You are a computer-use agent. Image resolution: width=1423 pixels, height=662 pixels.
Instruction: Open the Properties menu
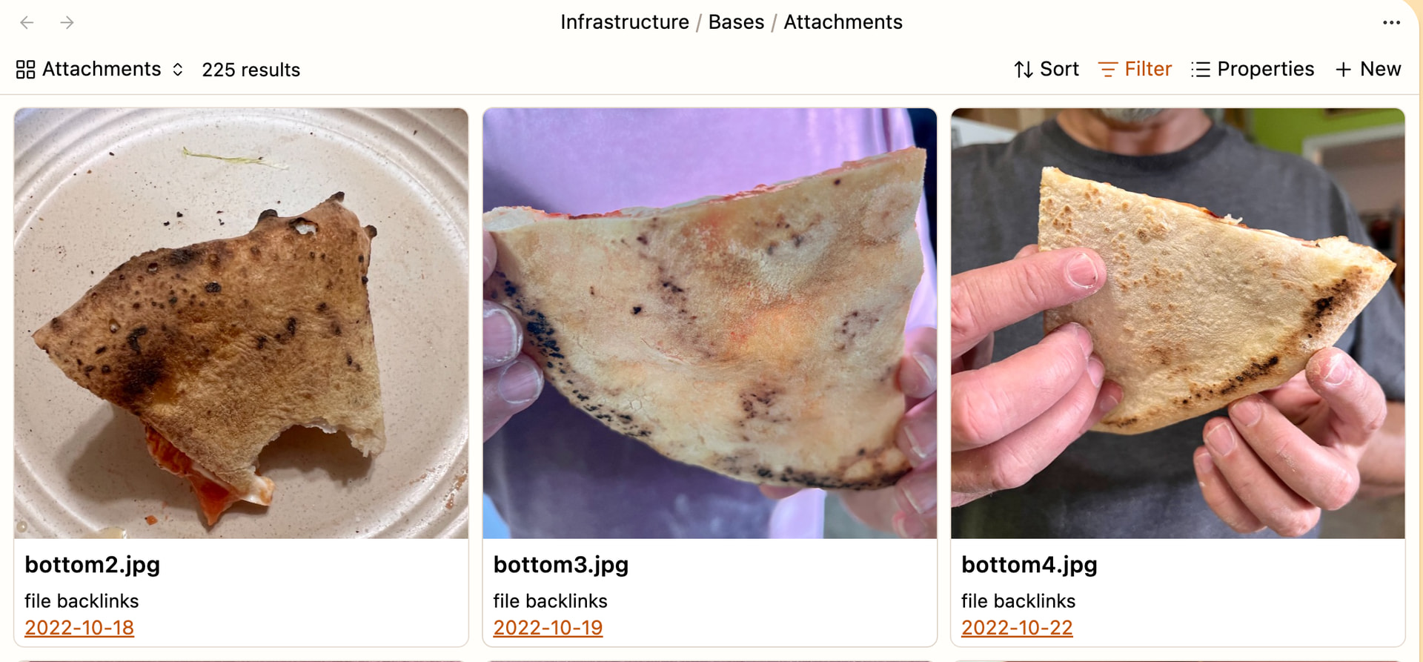[1253, 69]
